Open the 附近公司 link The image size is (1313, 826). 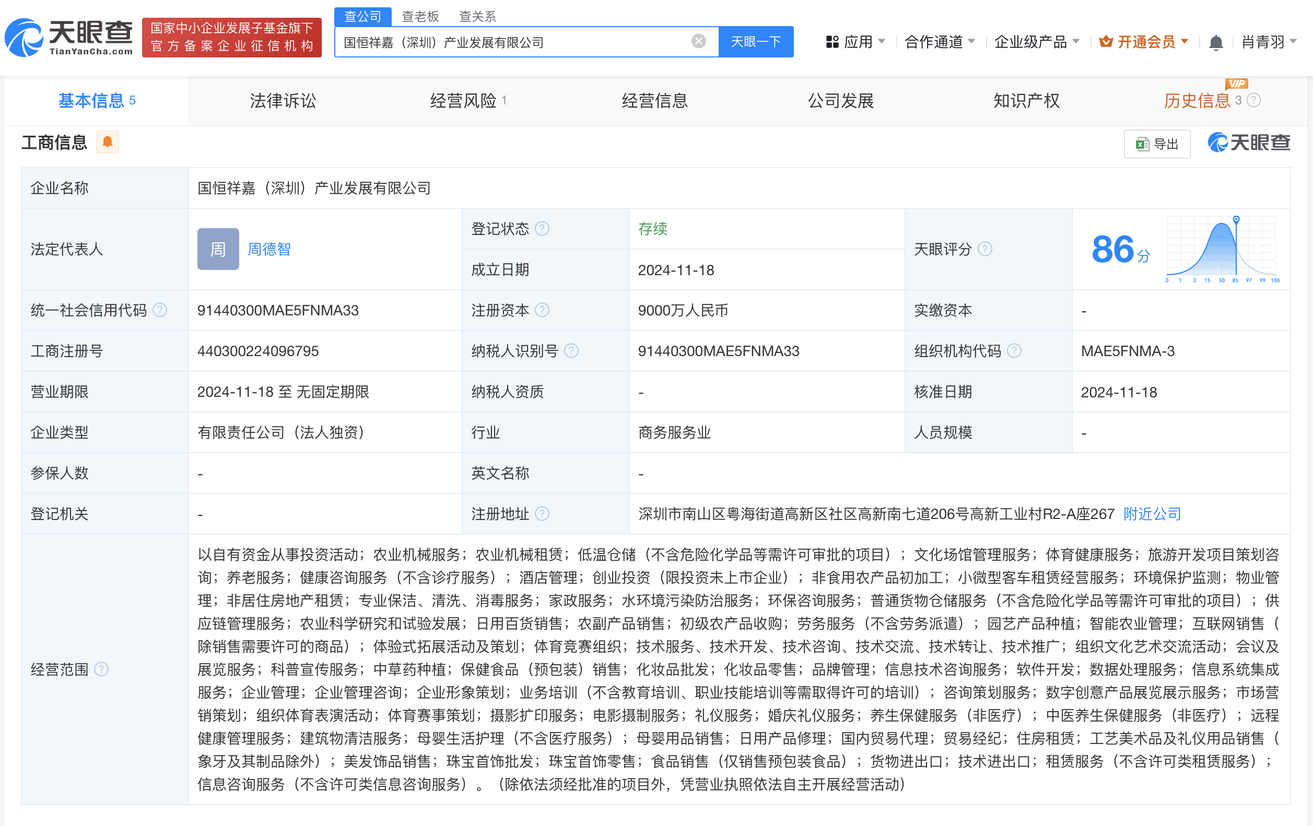click(1152, 514)
